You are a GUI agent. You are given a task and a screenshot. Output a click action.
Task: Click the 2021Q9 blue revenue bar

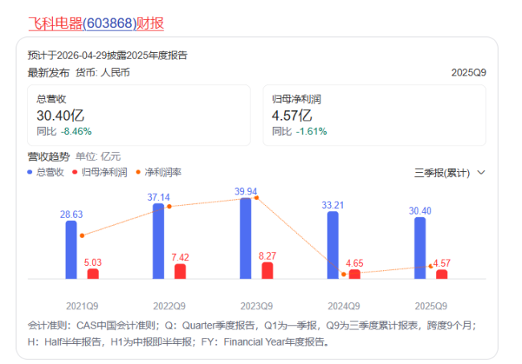click(71, 250)
